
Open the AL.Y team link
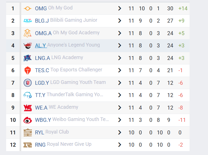tap(40, 45)
